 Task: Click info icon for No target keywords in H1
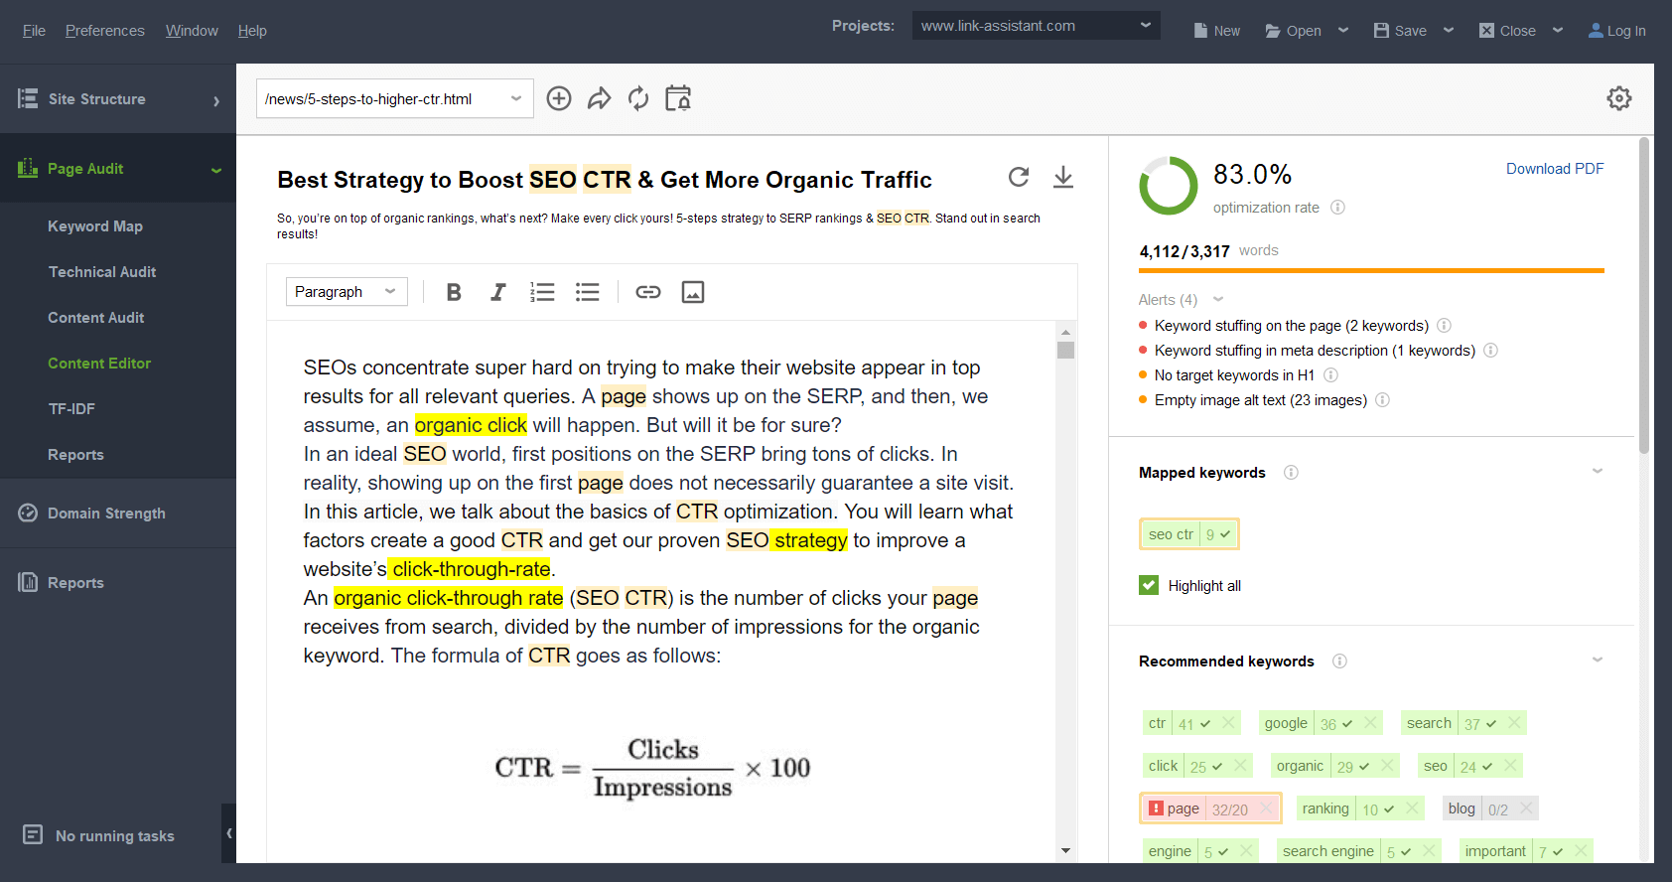click(x=1330, y=375)
